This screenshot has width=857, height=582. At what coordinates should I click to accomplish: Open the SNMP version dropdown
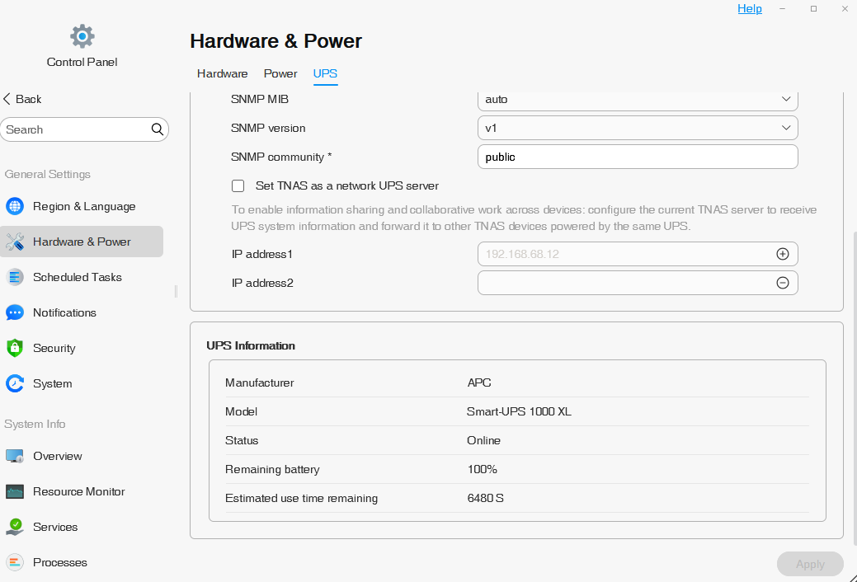pos(638,128)
